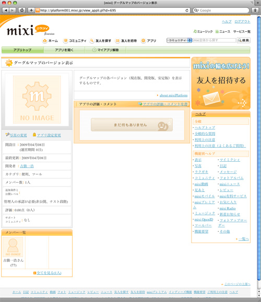Click the address bar URL
Screen dimensions: 261x302
pos(78,10)
